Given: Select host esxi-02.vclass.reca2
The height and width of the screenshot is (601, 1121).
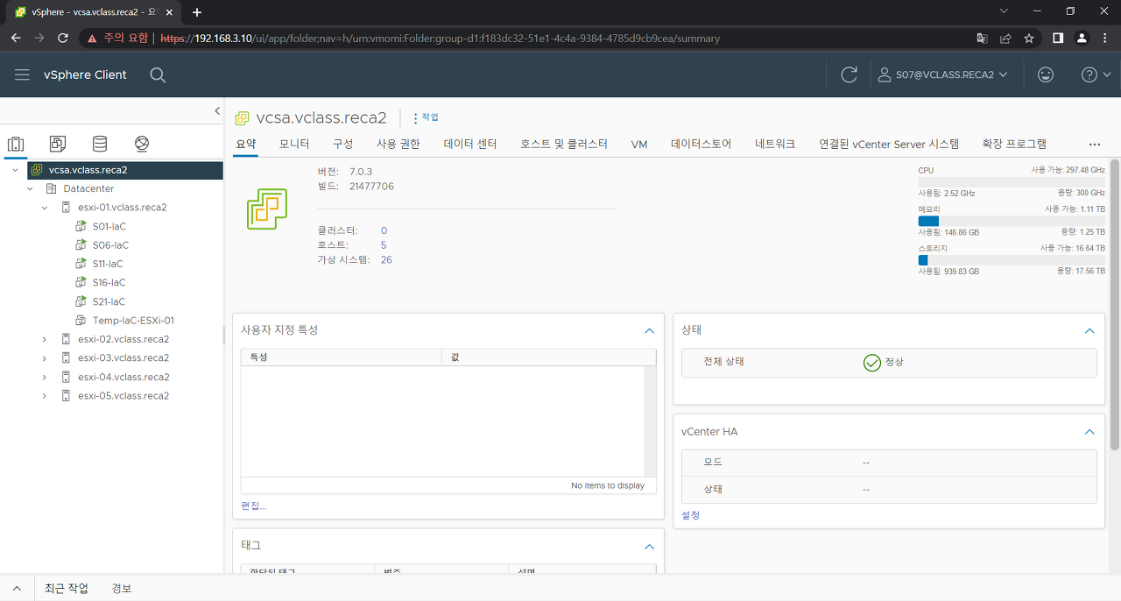Looking at the screenshot, I should click(x=123, y=339).
